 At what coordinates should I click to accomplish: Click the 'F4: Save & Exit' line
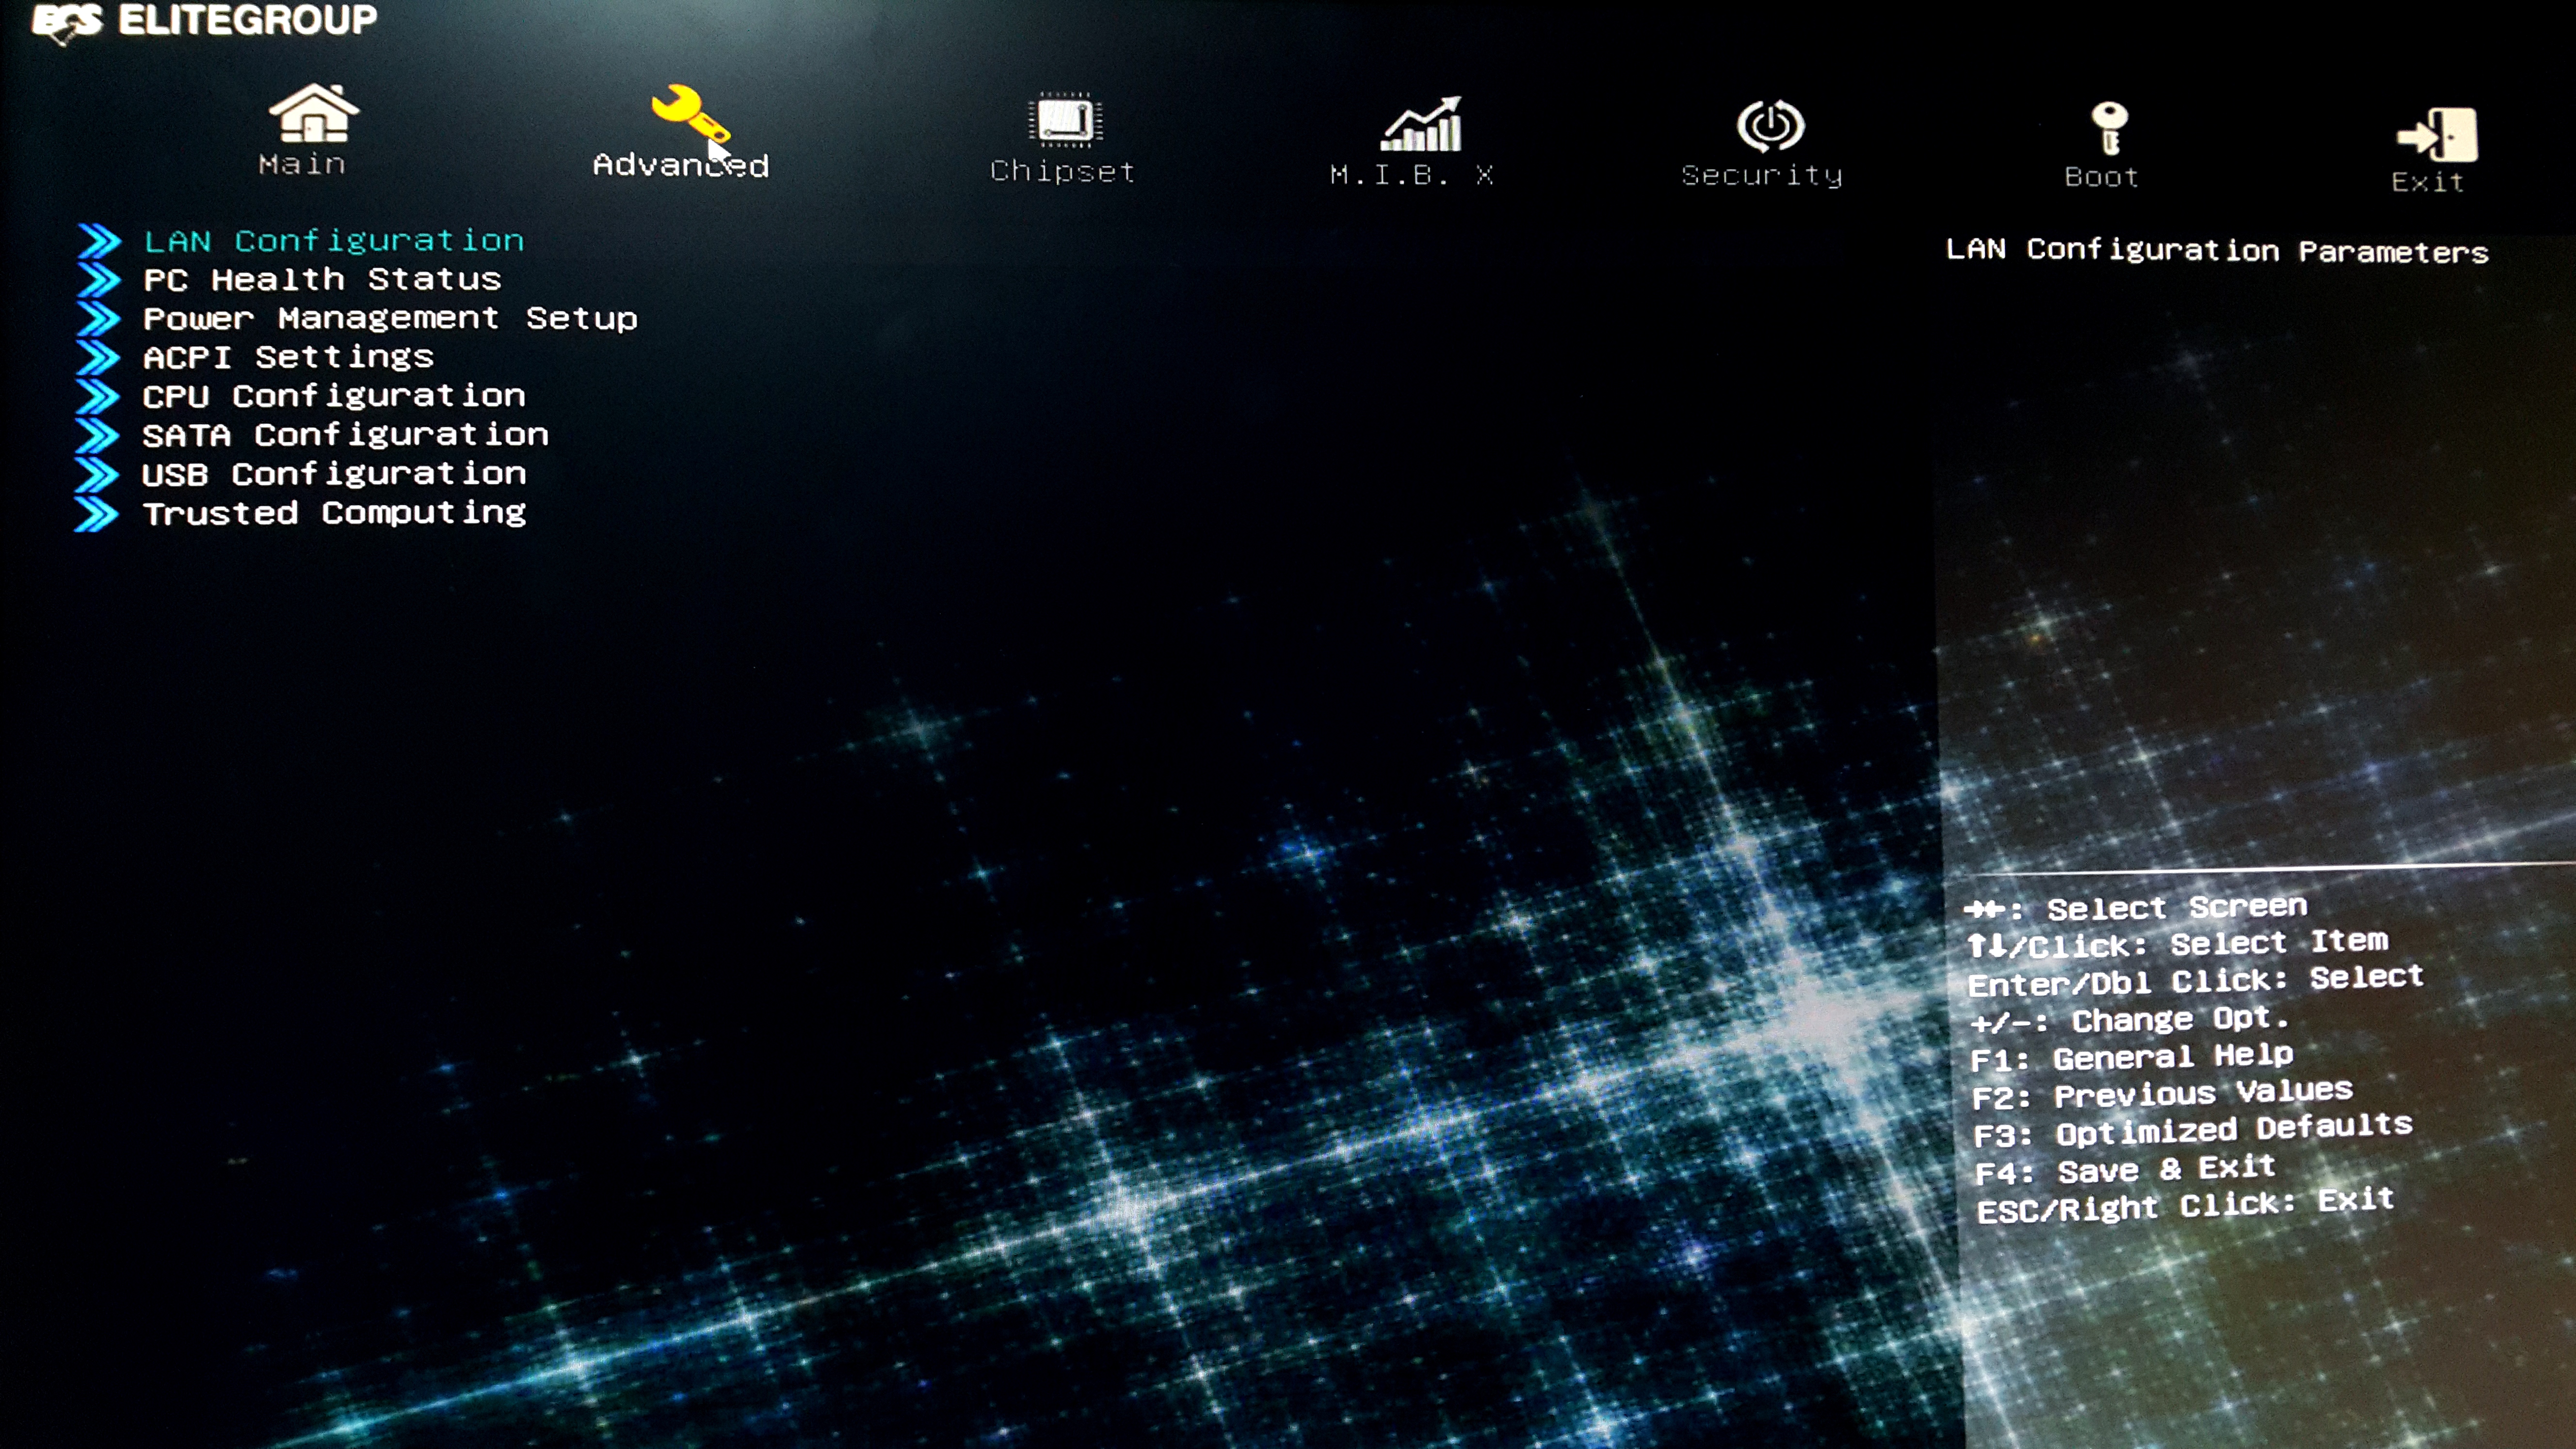pos(2125,1169)
